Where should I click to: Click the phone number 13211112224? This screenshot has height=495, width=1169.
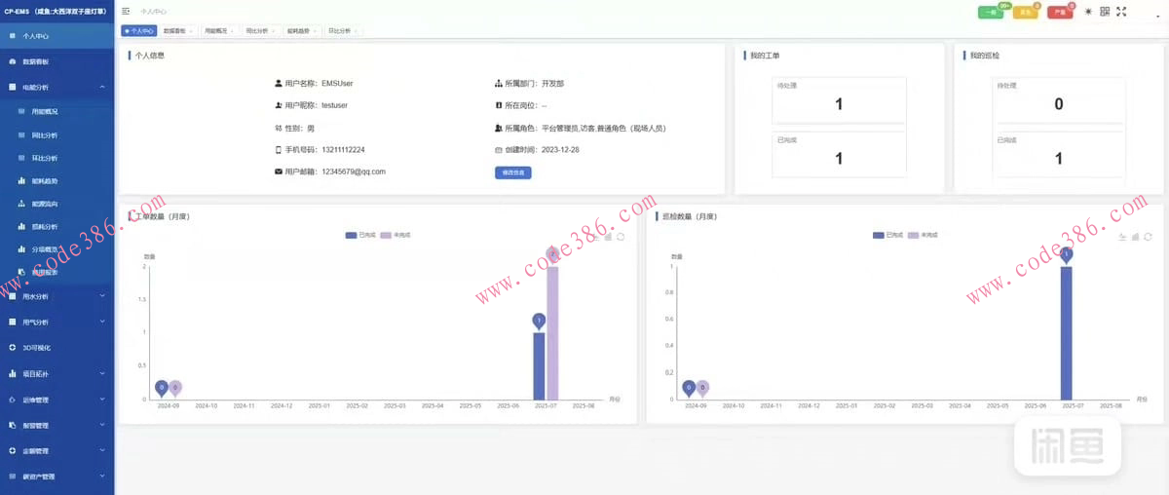(343, 149)
